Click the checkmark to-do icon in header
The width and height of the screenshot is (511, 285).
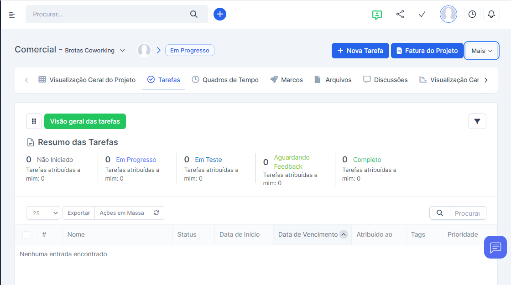[x=422, y=14]
